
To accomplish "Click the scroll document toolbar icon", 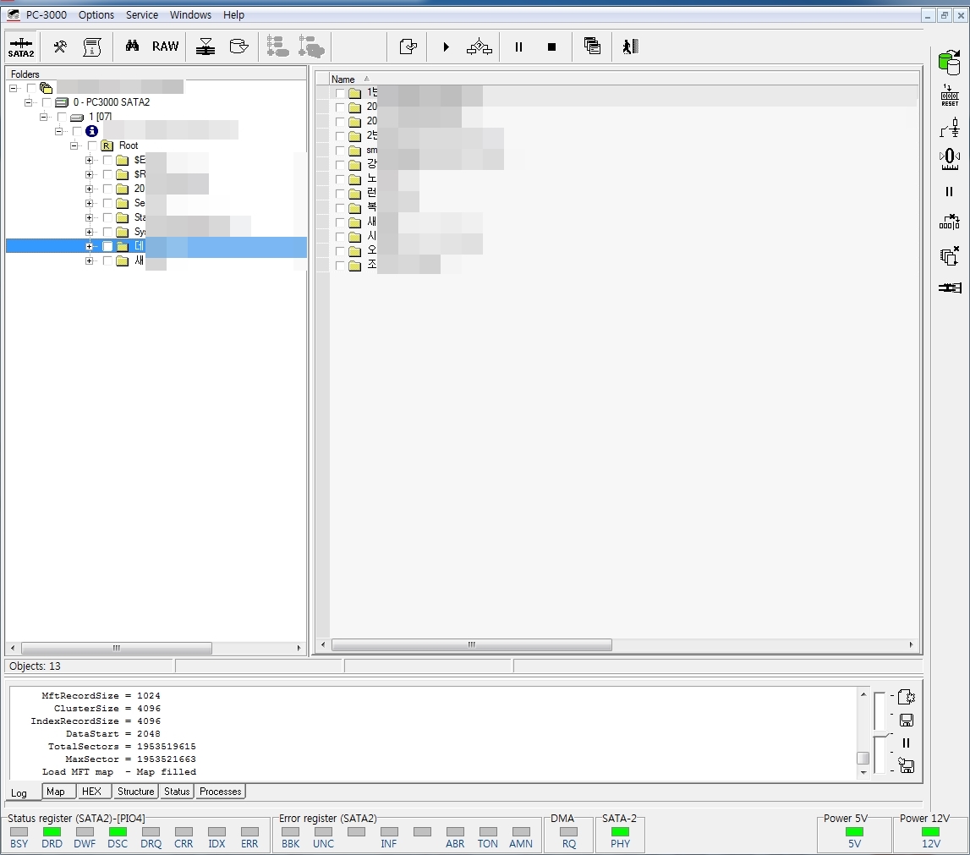I will 92,47.
